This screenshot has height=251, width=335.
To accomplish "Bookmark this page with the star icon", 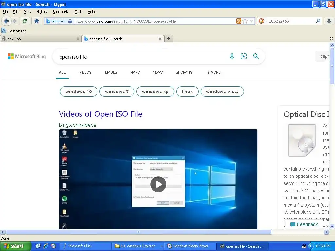I will 245,21.
